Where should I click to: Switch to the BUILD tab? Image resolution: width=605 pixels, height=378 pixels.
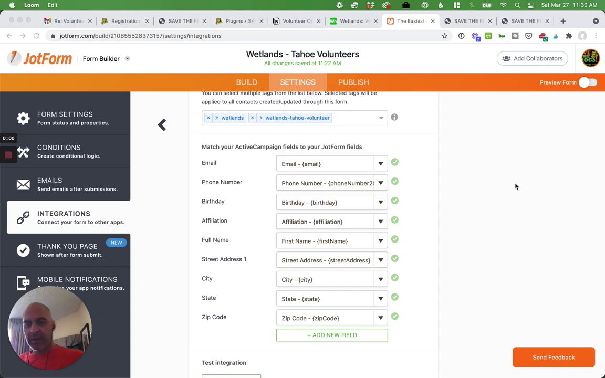tap(246, 82)
